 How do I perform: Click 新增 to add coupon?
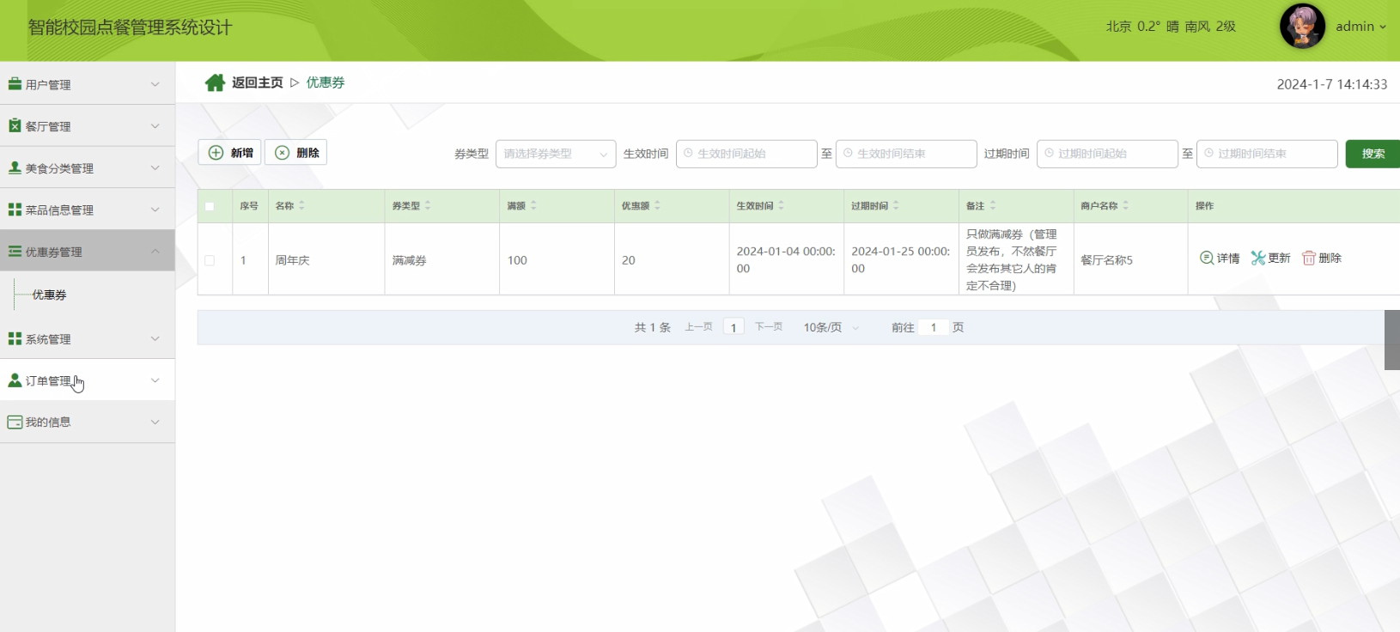229,153
